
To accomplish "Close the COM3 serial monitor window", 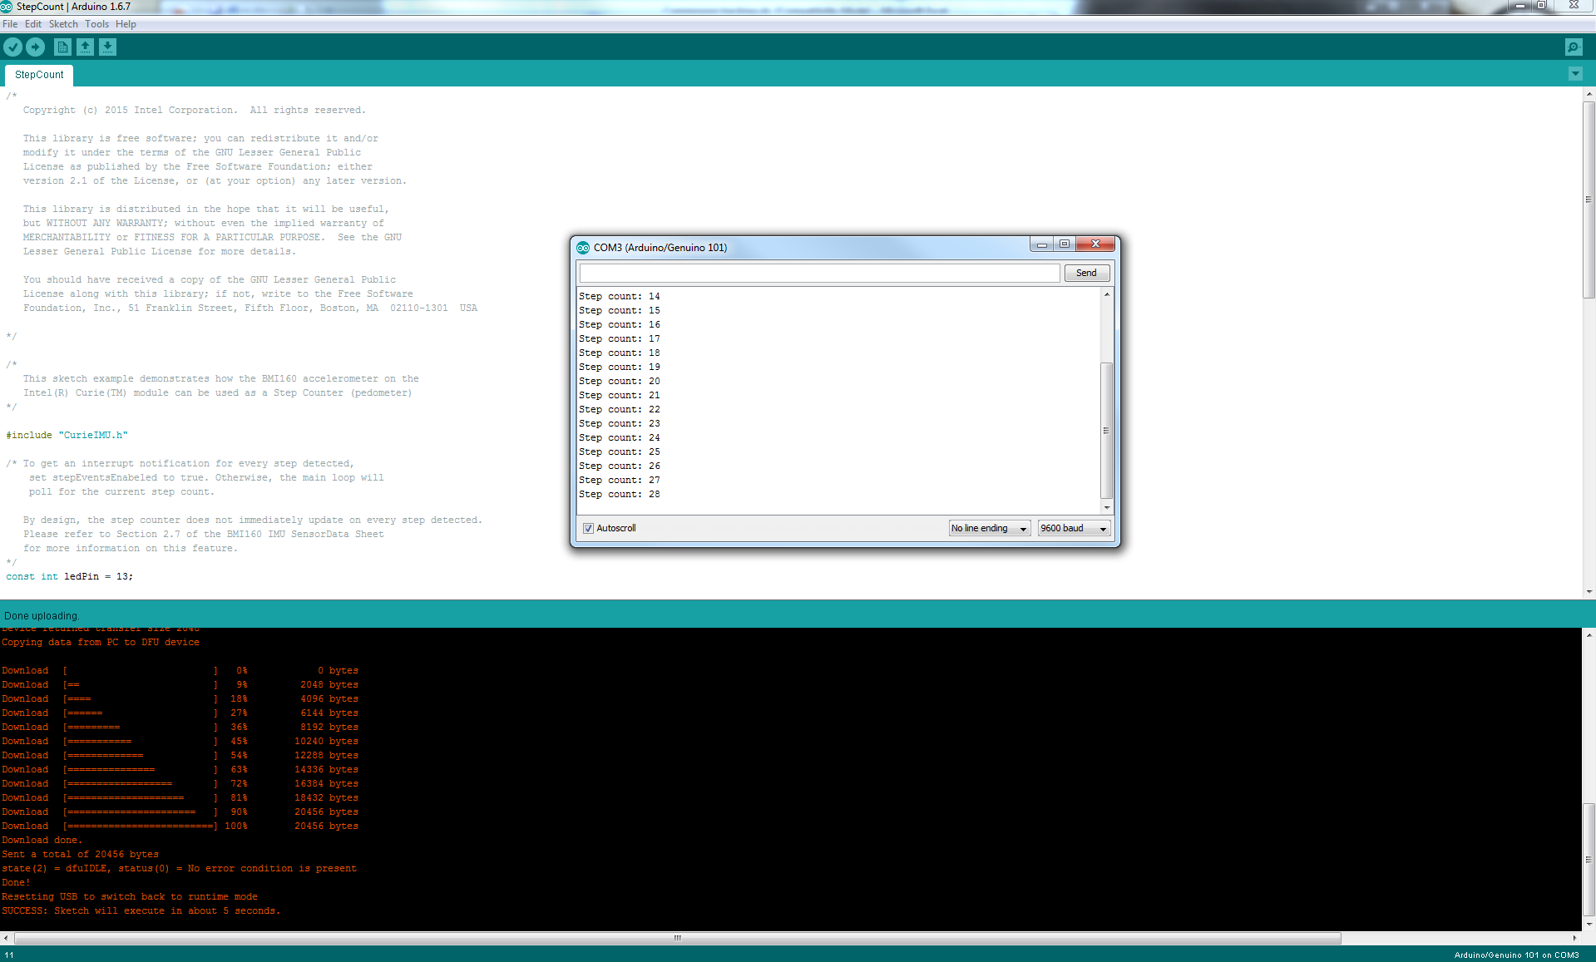I will click(1095, 244).
